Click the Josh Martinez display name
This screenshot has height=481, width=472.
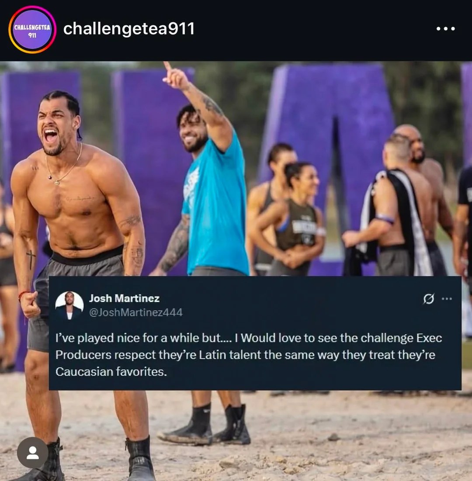pyautogui.click(x=124, y=298)
